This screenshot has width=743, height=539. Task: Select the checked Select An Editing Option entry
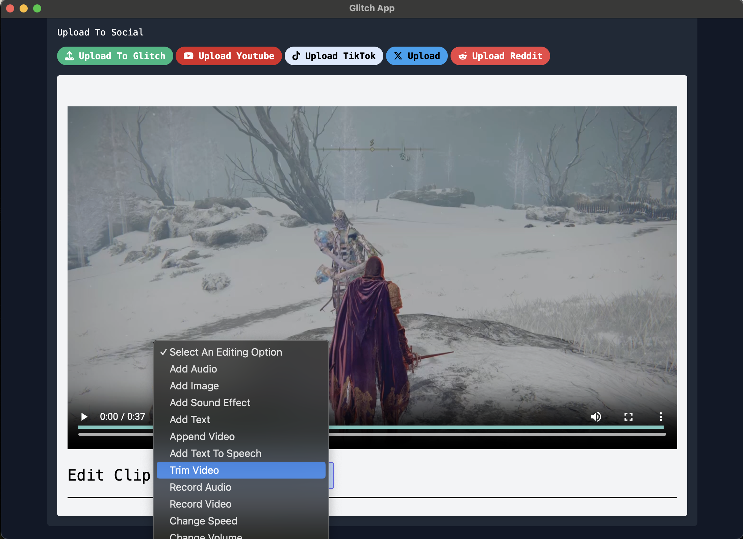(226, 352)
